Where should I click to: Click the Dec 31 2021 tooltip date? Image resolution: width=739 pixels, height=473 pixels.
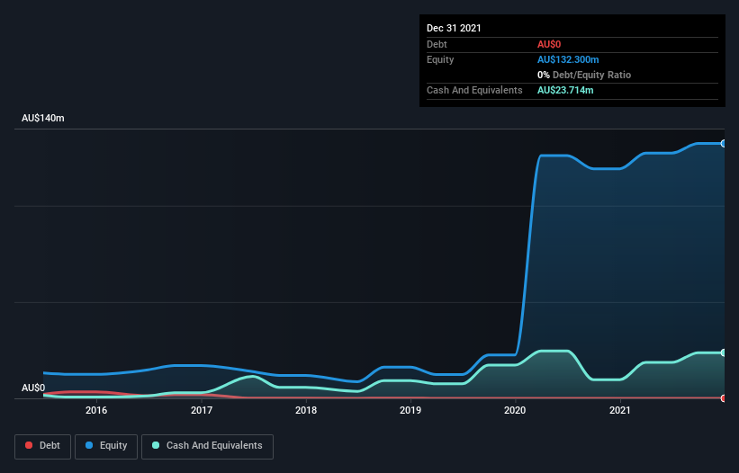pyautogui.click(x=454, y=28)
